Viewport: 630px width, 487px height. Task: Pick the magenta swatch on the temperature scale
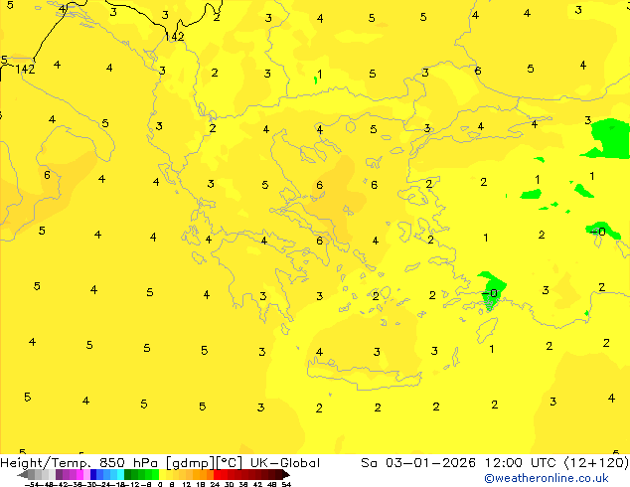pos(79,474)
